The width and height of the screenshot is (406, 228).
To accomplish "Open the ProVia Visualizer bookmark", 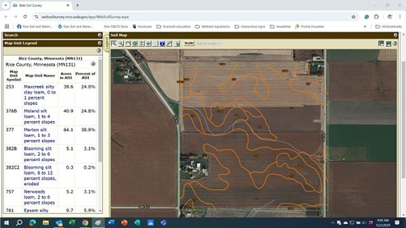I will tap(310, 26).
